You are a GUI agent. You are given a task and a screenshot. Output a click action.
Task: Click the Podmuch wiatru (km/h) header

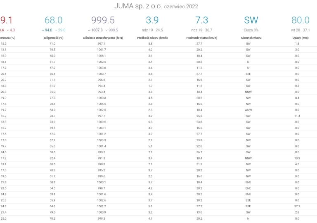coord(200,38)
